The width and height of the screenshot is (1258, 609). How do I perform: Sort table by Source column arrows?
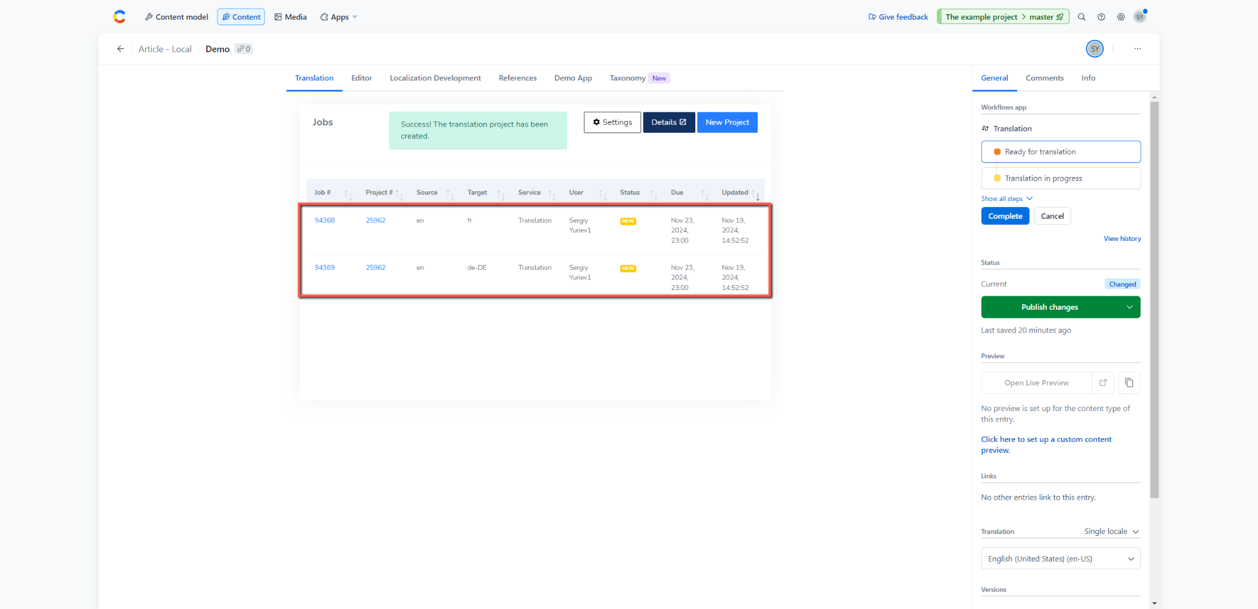click(x=450, y=194)
